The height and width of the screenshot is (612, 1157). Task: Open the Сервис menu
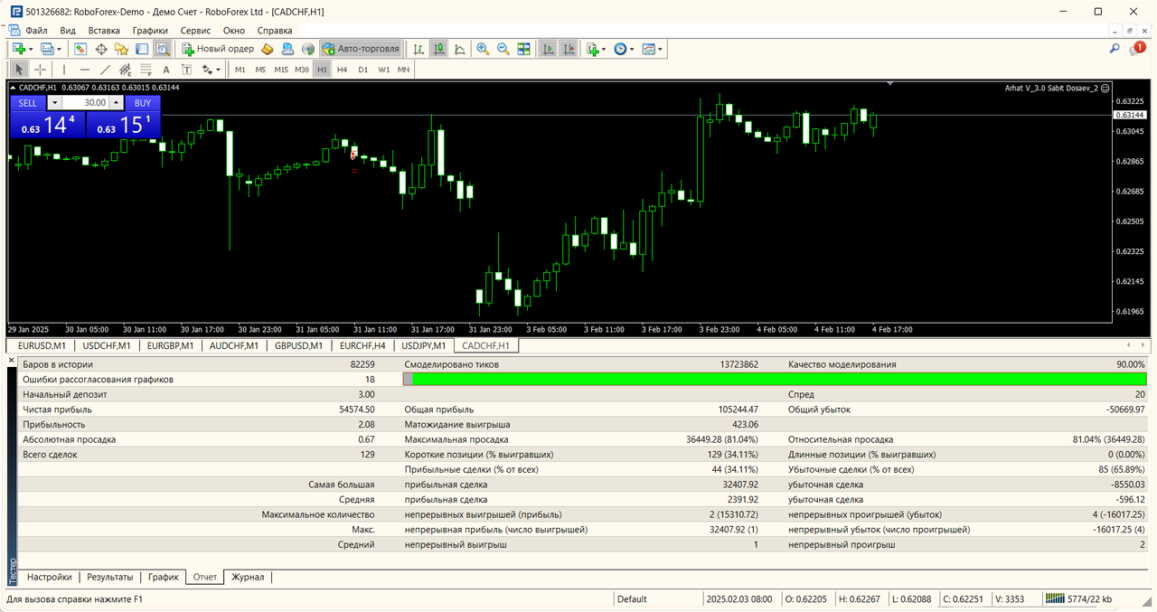(x=195, y=30)
